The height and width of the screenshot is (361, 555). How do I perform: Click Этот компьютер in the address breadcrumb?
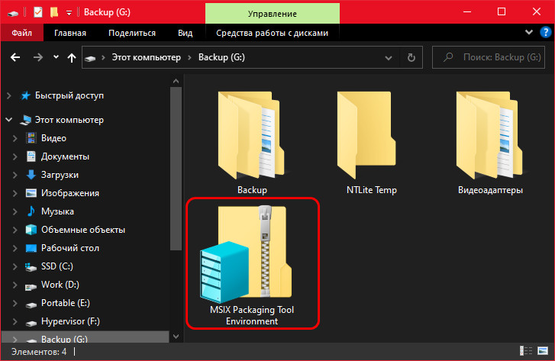click(146, 57)
